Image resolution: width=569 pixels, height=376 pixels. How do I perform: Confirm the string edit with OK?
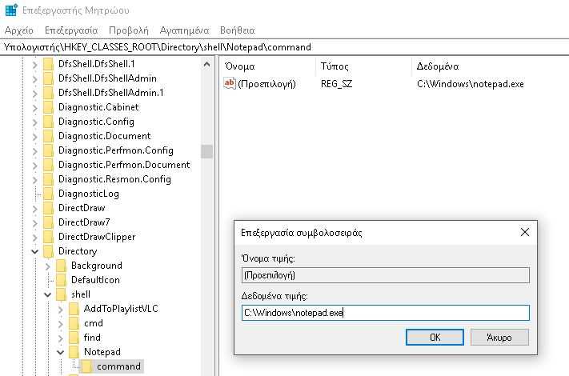tap(435, 338)
